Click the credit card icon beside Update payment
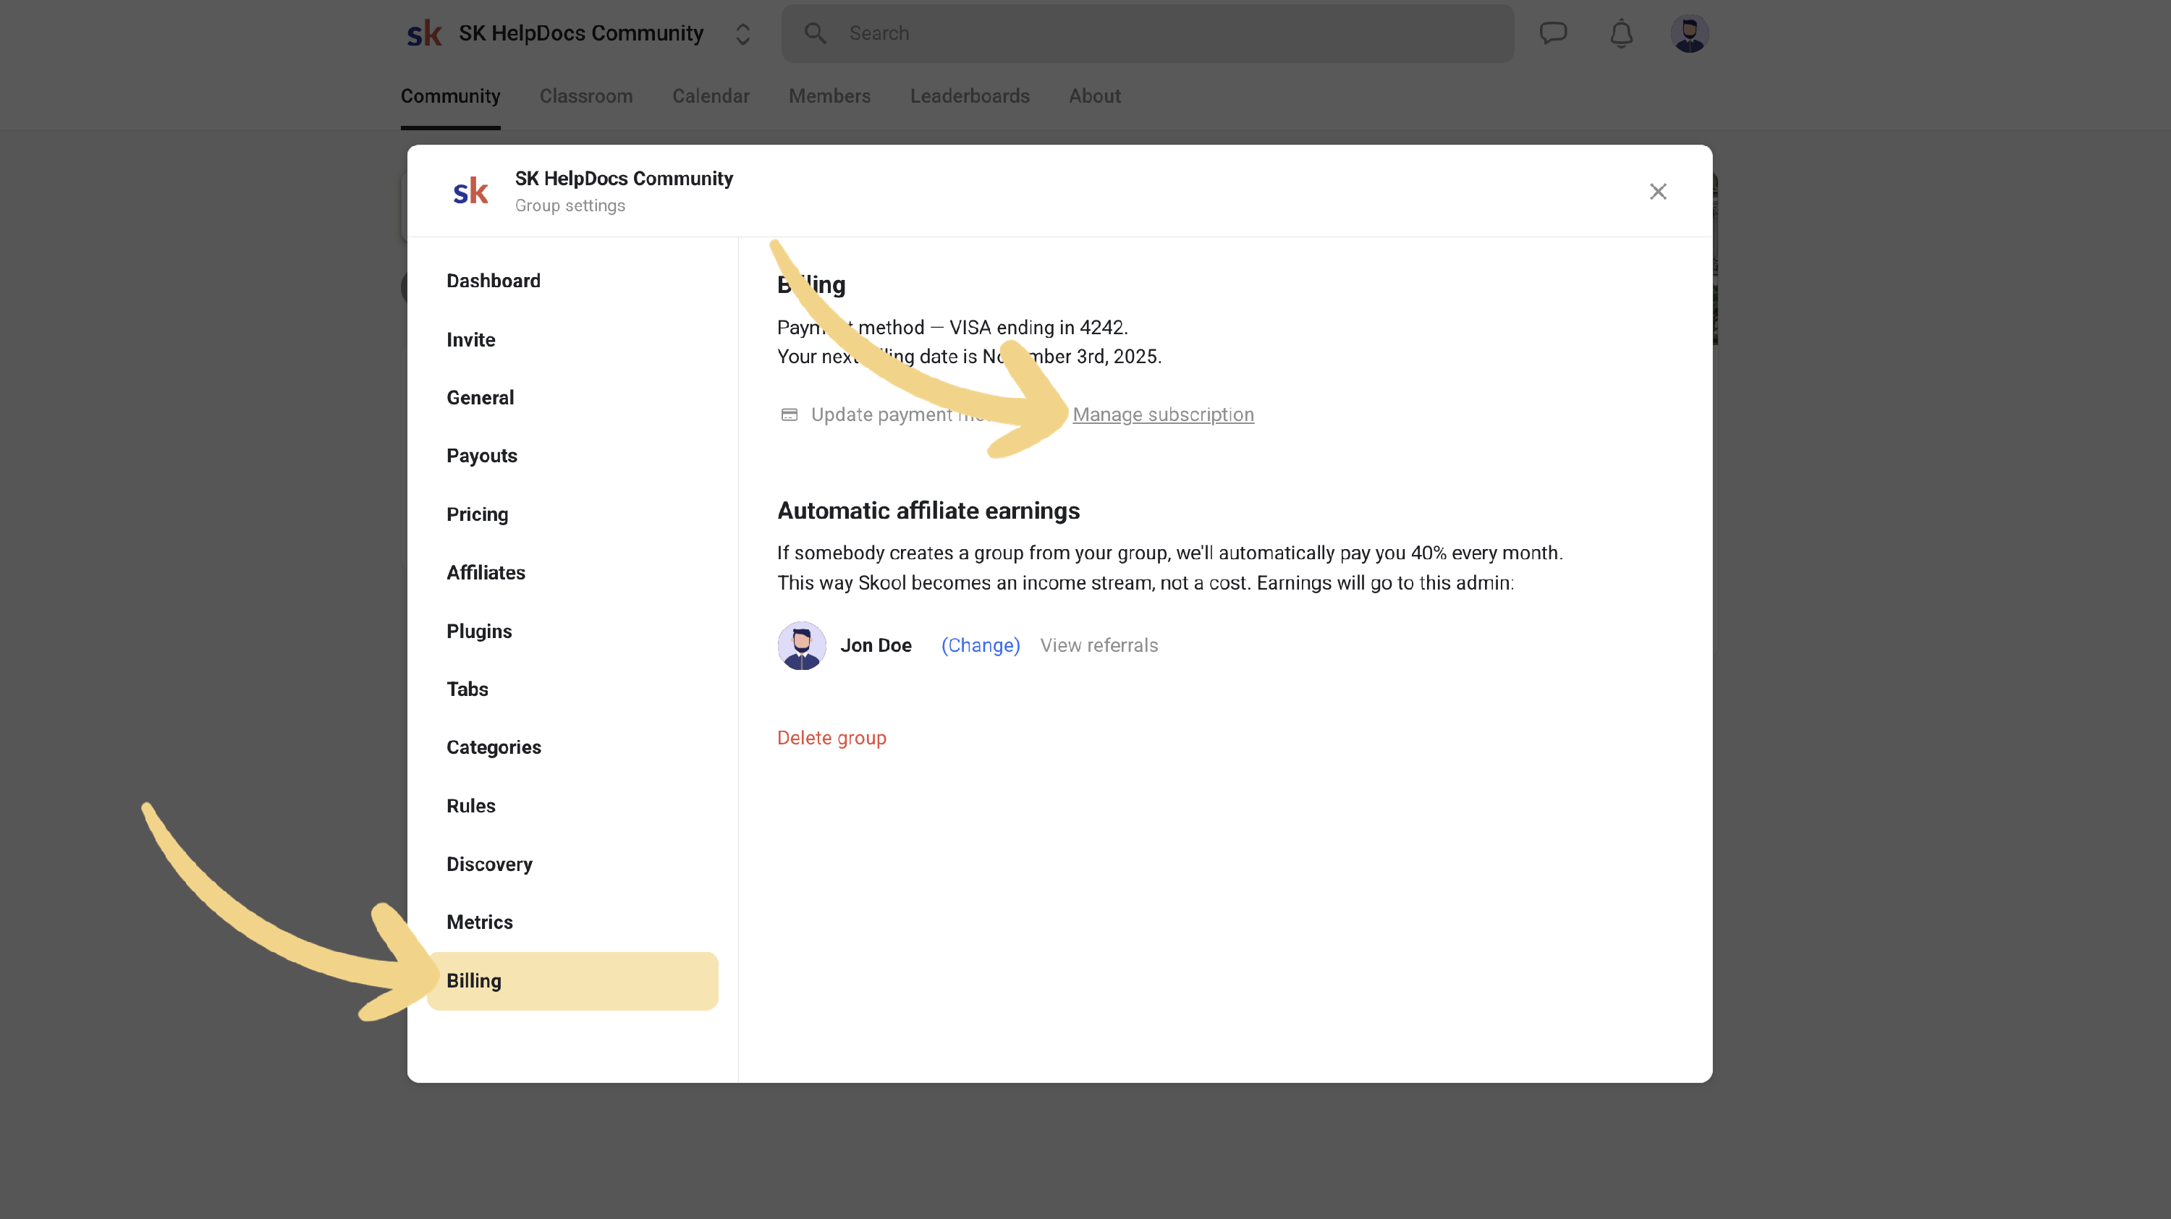This screenshot has height=1219, width=2171. pos(789,415)
